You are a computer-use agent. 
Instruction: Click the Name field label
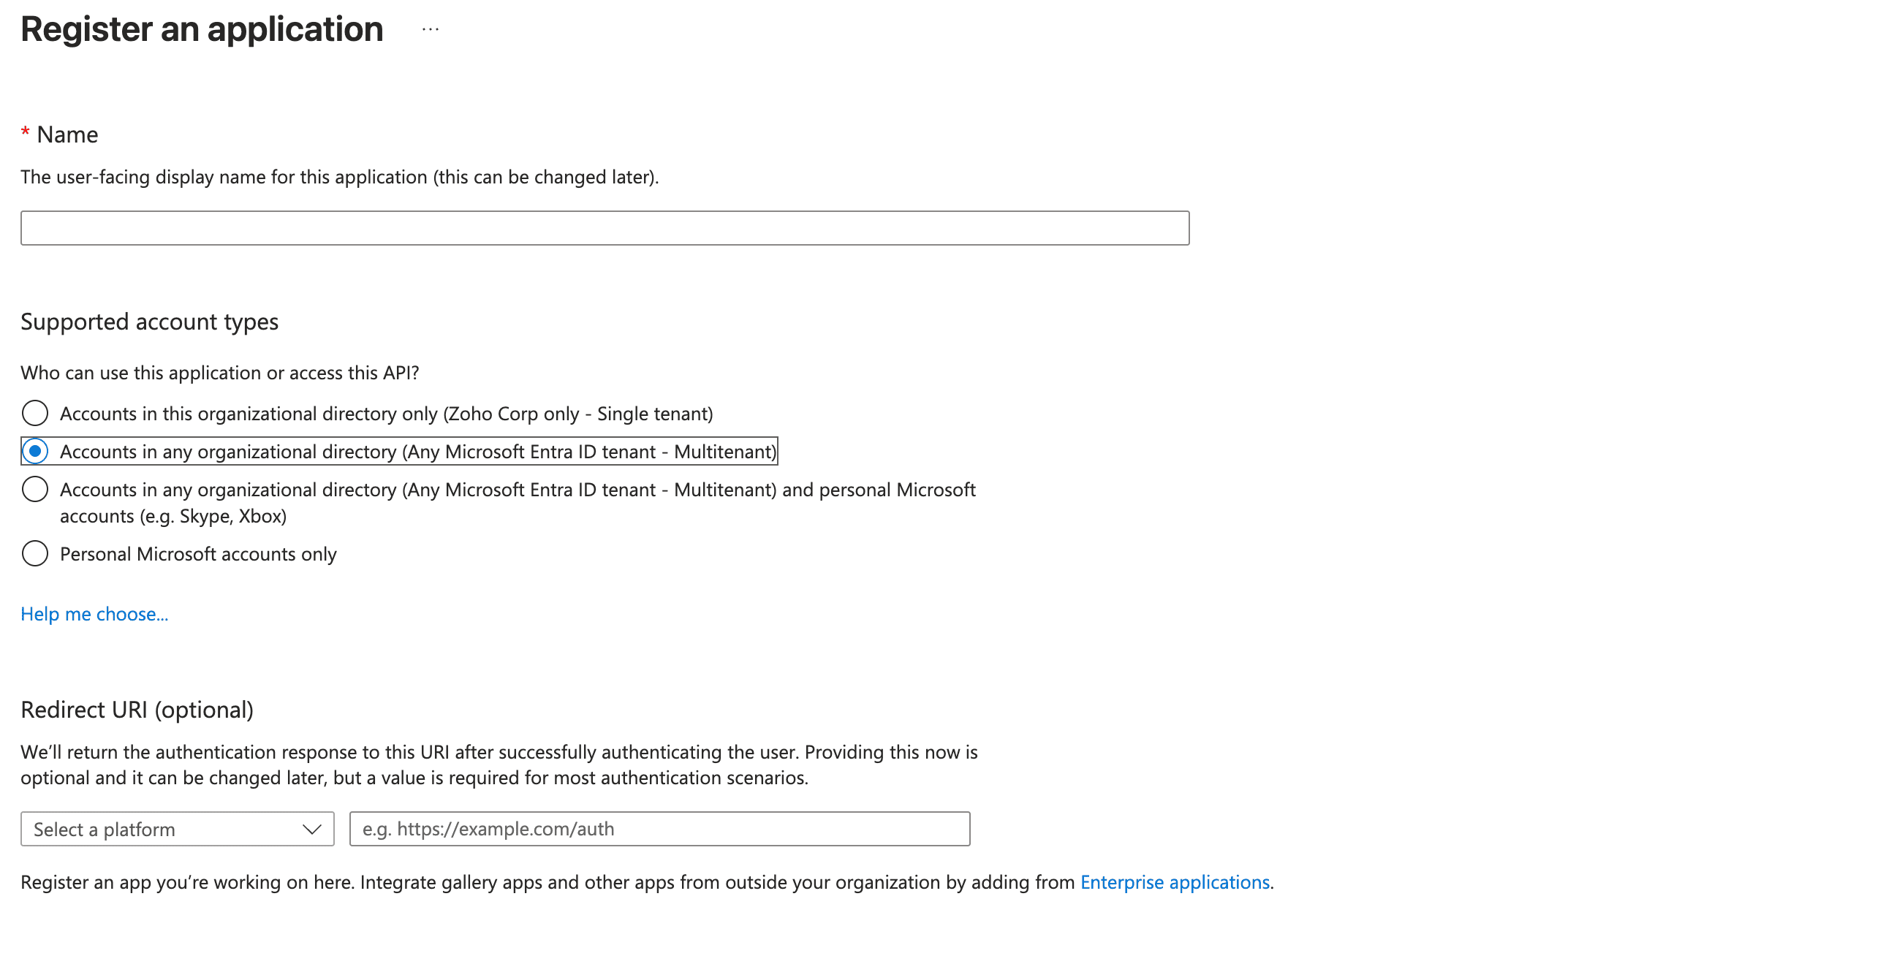point(67,134)
